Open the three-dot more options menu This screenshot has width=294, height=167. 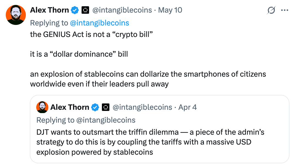point(285,10)
